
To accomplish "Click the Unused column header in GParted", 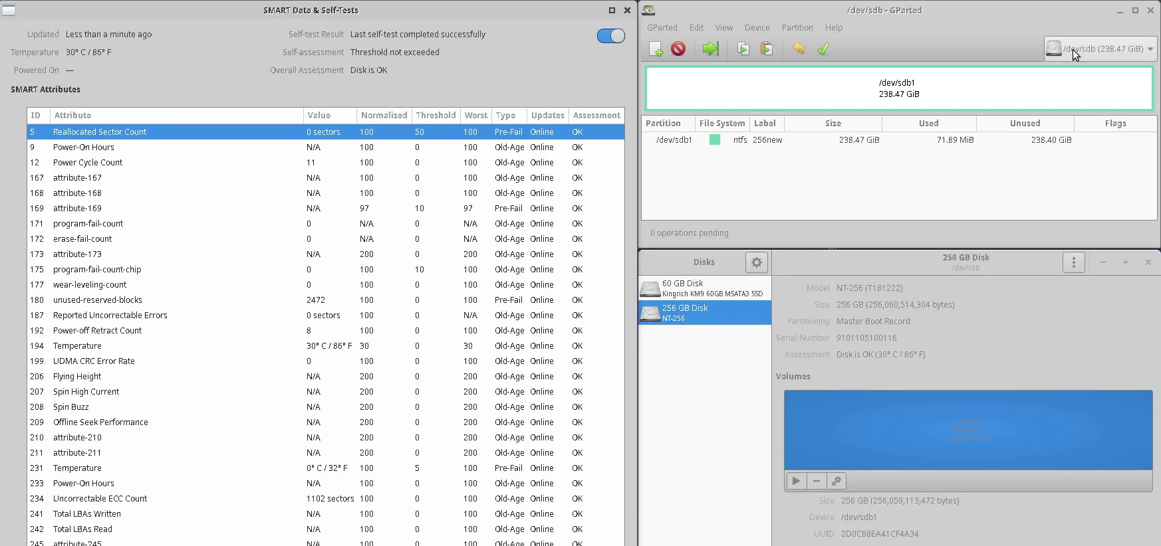I will click(1025, 124).
